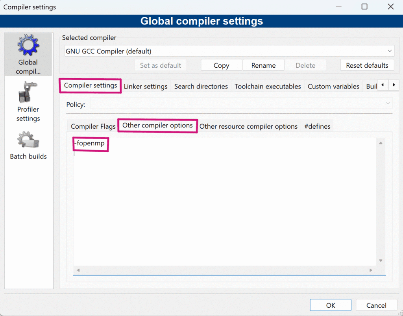Open the GNU GCC Compiler selection list
Viewport: 403px width, 316px height.
(228, 50)
